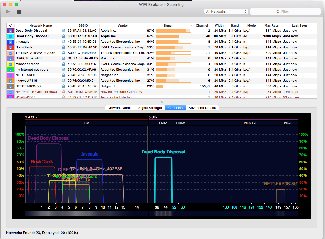Click the 64% signal bar for tinyeagle

pos(173,42)
